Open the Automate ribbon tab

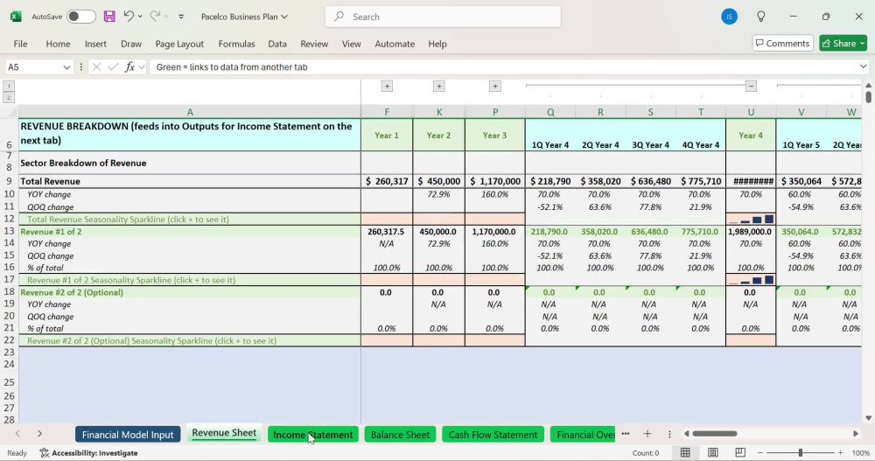[395, 44]
